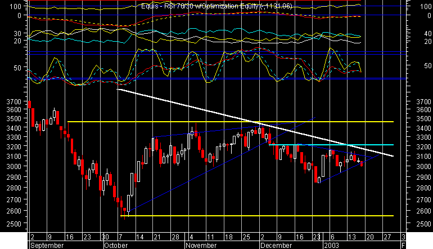Click the 'November' month label on the date axis
The height and width of the screenshot is (249, 433).
click(201, 246)
